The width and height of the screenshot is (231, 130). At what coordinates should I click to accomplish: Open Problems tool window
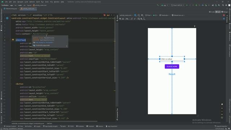point(80,126)
